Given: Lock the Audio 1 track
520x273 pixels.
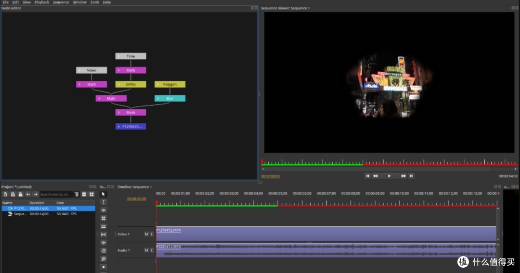Looking at the screenshot, I should (152, 250).
